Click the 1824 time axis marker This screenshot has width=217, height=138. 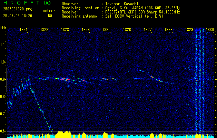(x=86, y=29)
